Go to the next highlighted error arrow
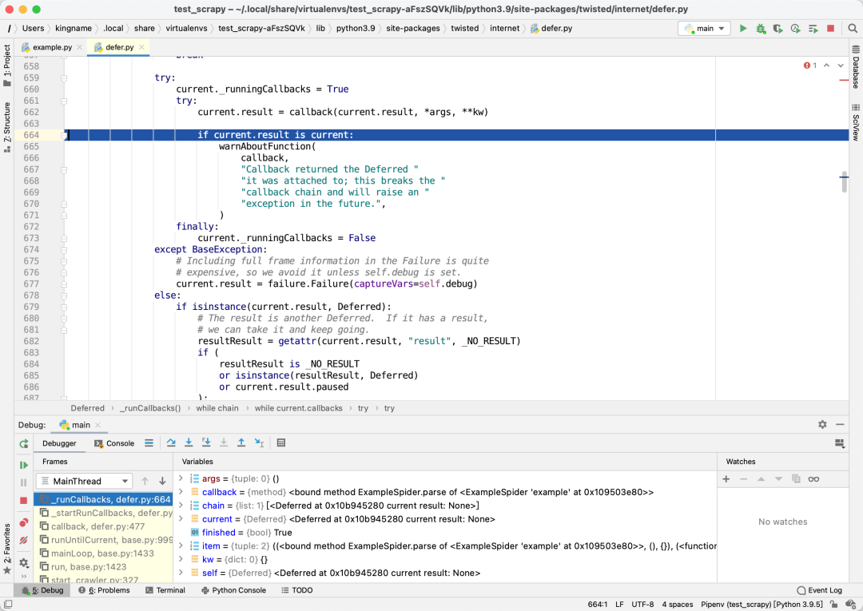The height and width of the screenshot is (611, 863). click(x=841, y=65)
